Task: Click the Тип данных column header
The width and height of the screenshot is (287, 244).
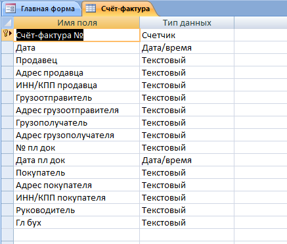Action: pos(187,23)
